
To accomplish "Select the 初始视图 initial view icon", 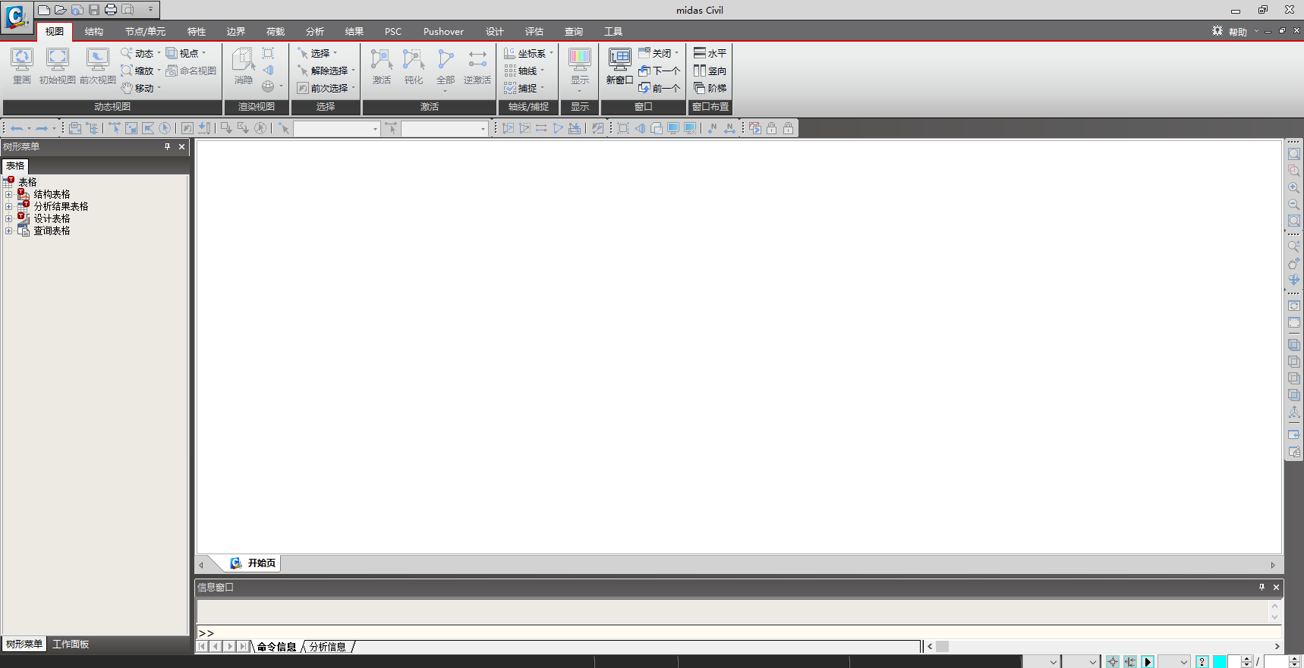I will (x=57, y=65).
